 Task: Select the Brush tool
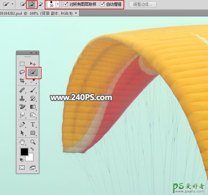(x=33, y=90)
